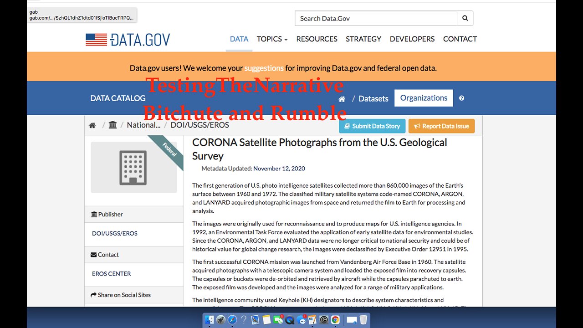Click the Submit Data Story button
The width and height of the screenshot is (583, 328).
pyautogui.click(x=372, y=126)
